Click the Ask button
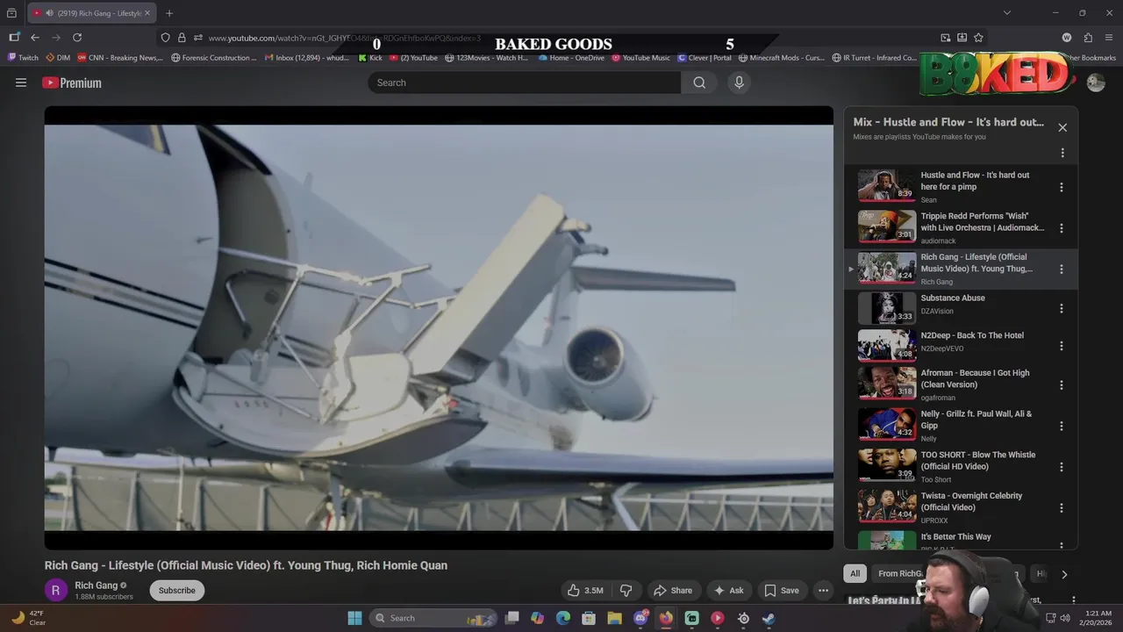This screenshot has width=1123, height=632. click(728, 591)
